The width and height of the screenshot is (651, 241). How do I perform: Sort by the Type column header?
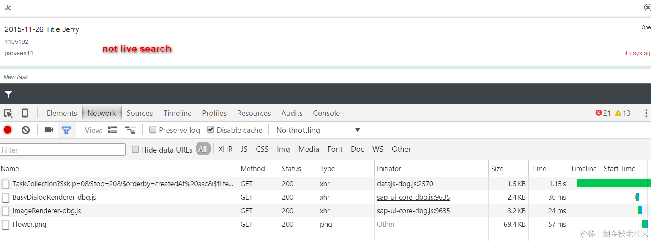[x=346, y=169]
